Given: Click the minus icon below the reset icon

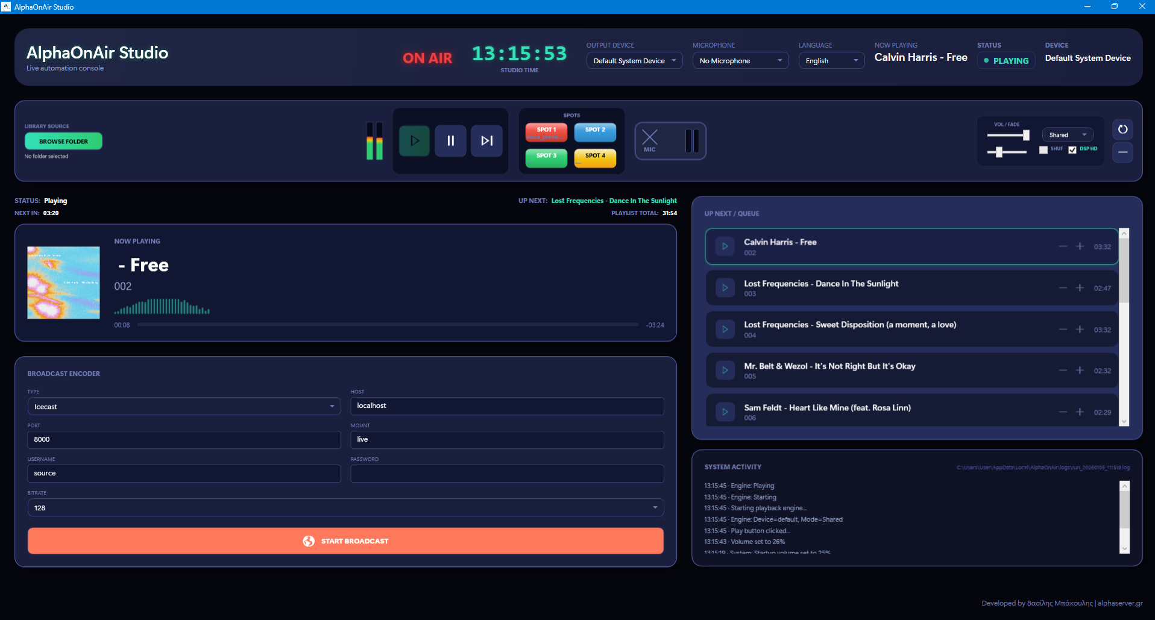Looking at the screenshot, I should tap(1122, 152).
